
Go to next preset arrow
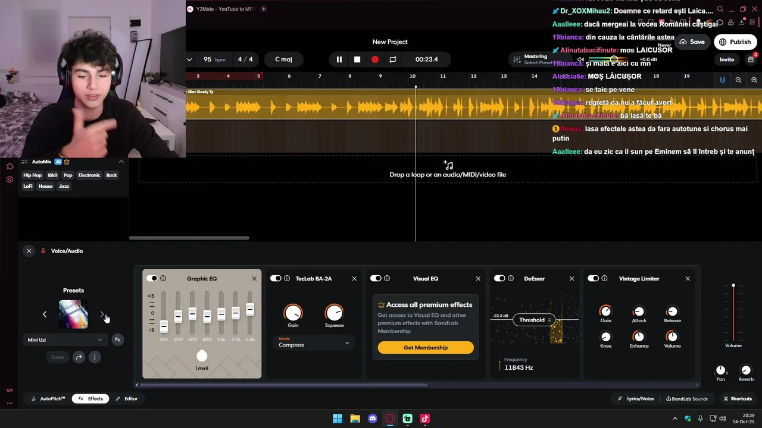(102, 314)
